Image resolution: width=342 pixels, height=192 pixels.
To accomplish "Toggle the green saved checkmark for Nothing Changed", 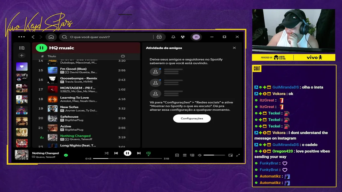I will click(x=66, y=155).
